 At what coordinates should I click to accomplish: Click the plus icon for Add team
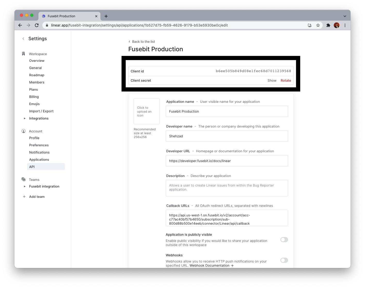(24, 197)
